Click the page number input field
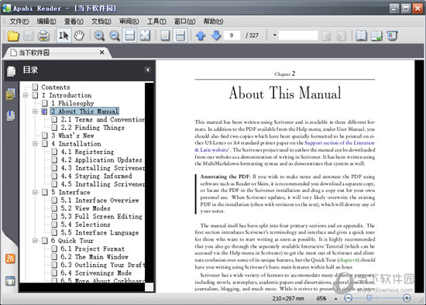This screenshot has height=305, width=426. click(232, 36)
